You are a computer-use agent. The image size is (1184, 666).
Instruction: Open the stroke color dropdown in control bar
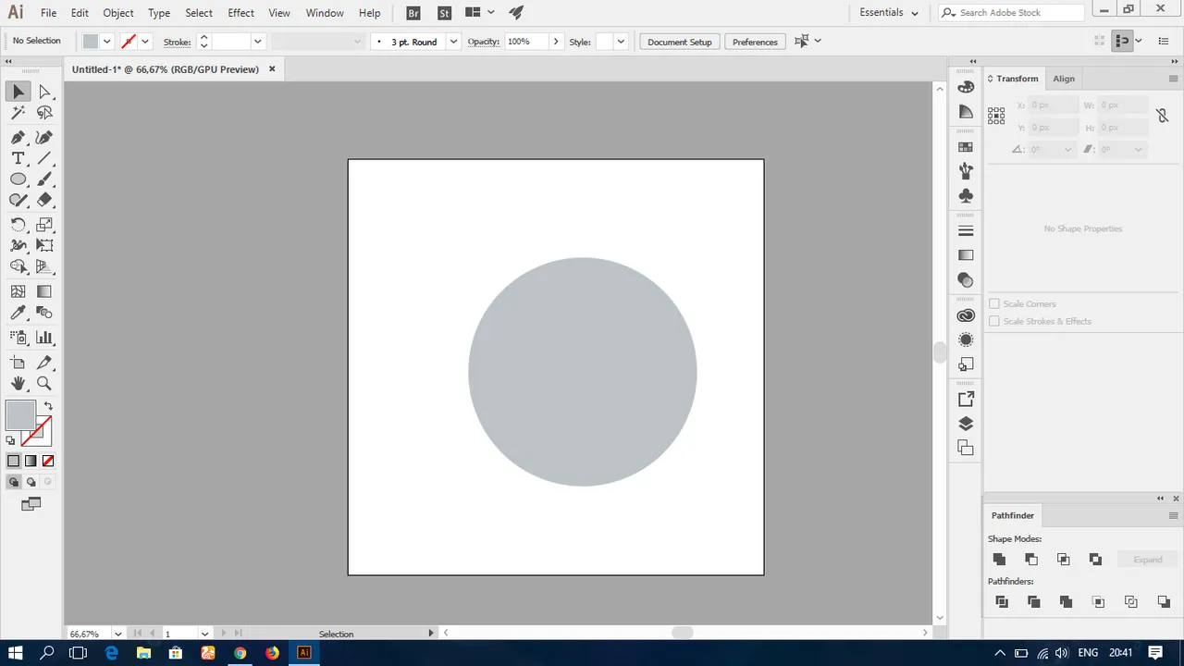144,42
